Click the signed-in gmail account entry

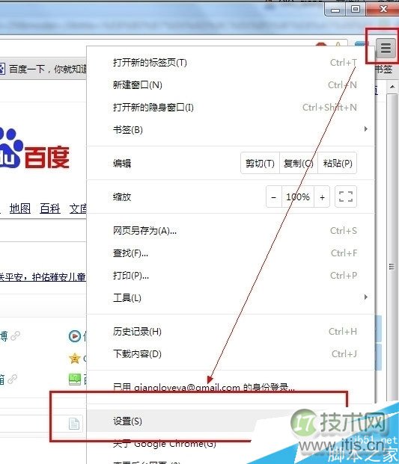coord(232,387)
